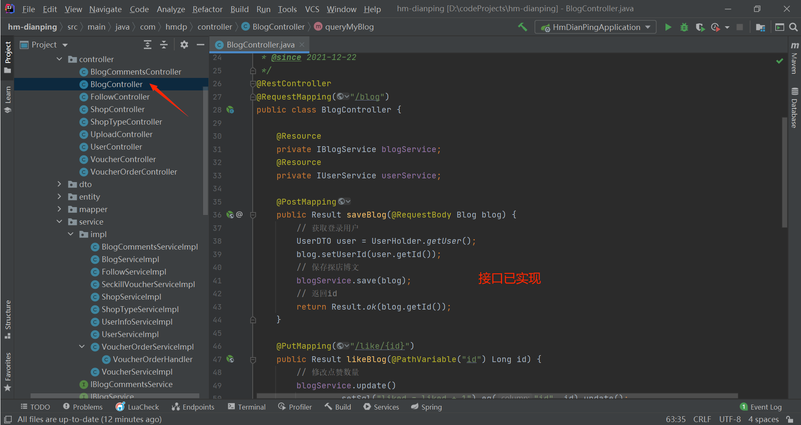Fold saveBlog method at line 36

[x=253, y=215]
